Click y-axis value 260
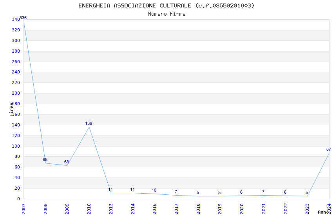The width and height of the screenshot is (333, 216). tap(16, 62)
